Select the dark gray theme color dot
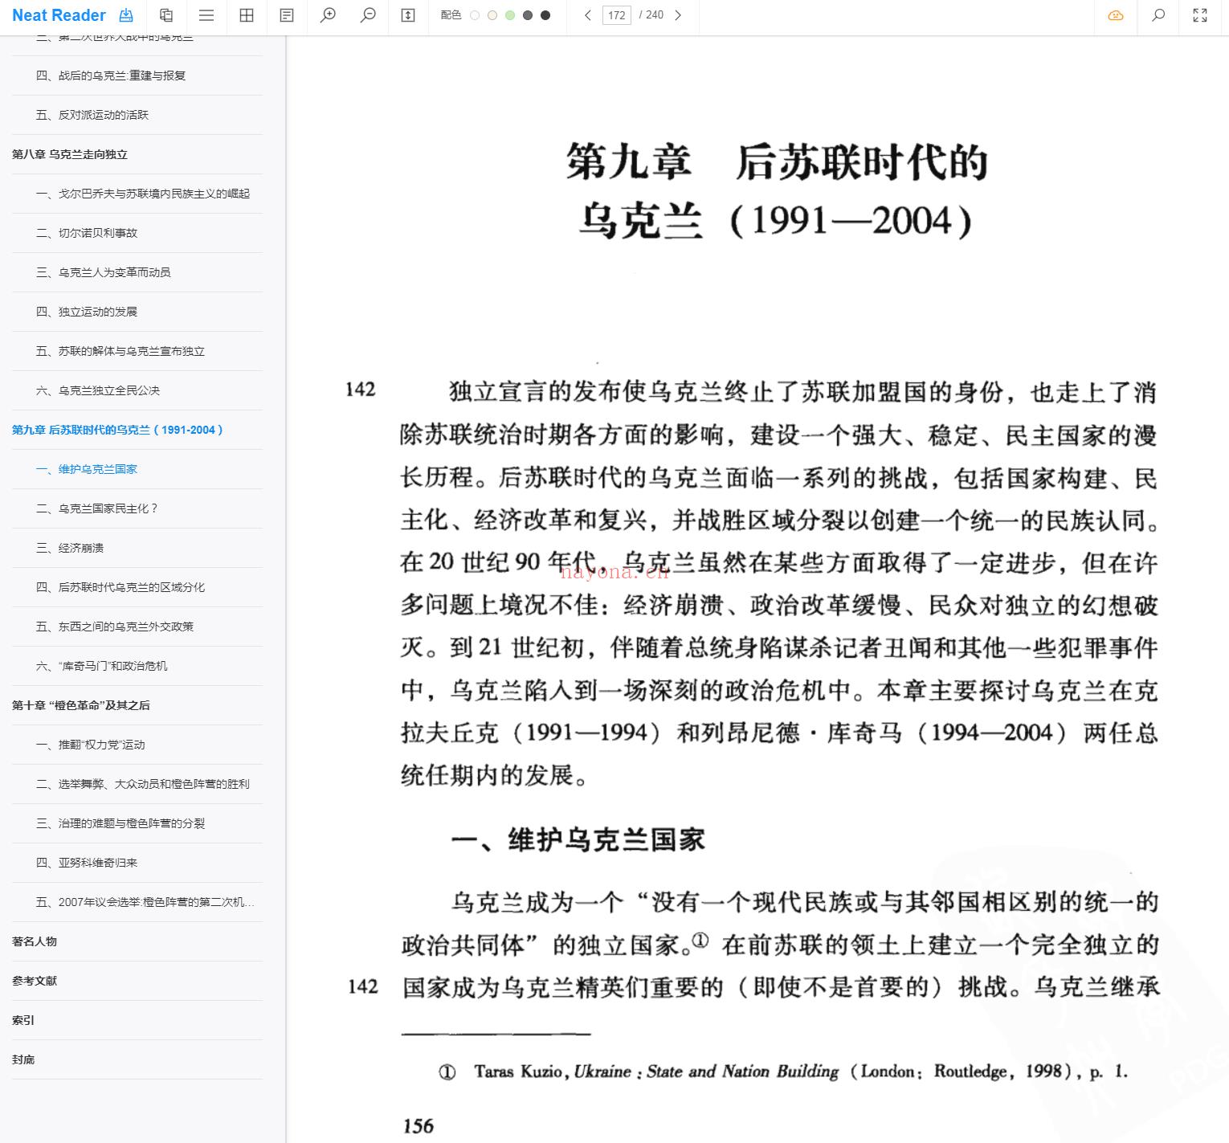 click(528, 15)
